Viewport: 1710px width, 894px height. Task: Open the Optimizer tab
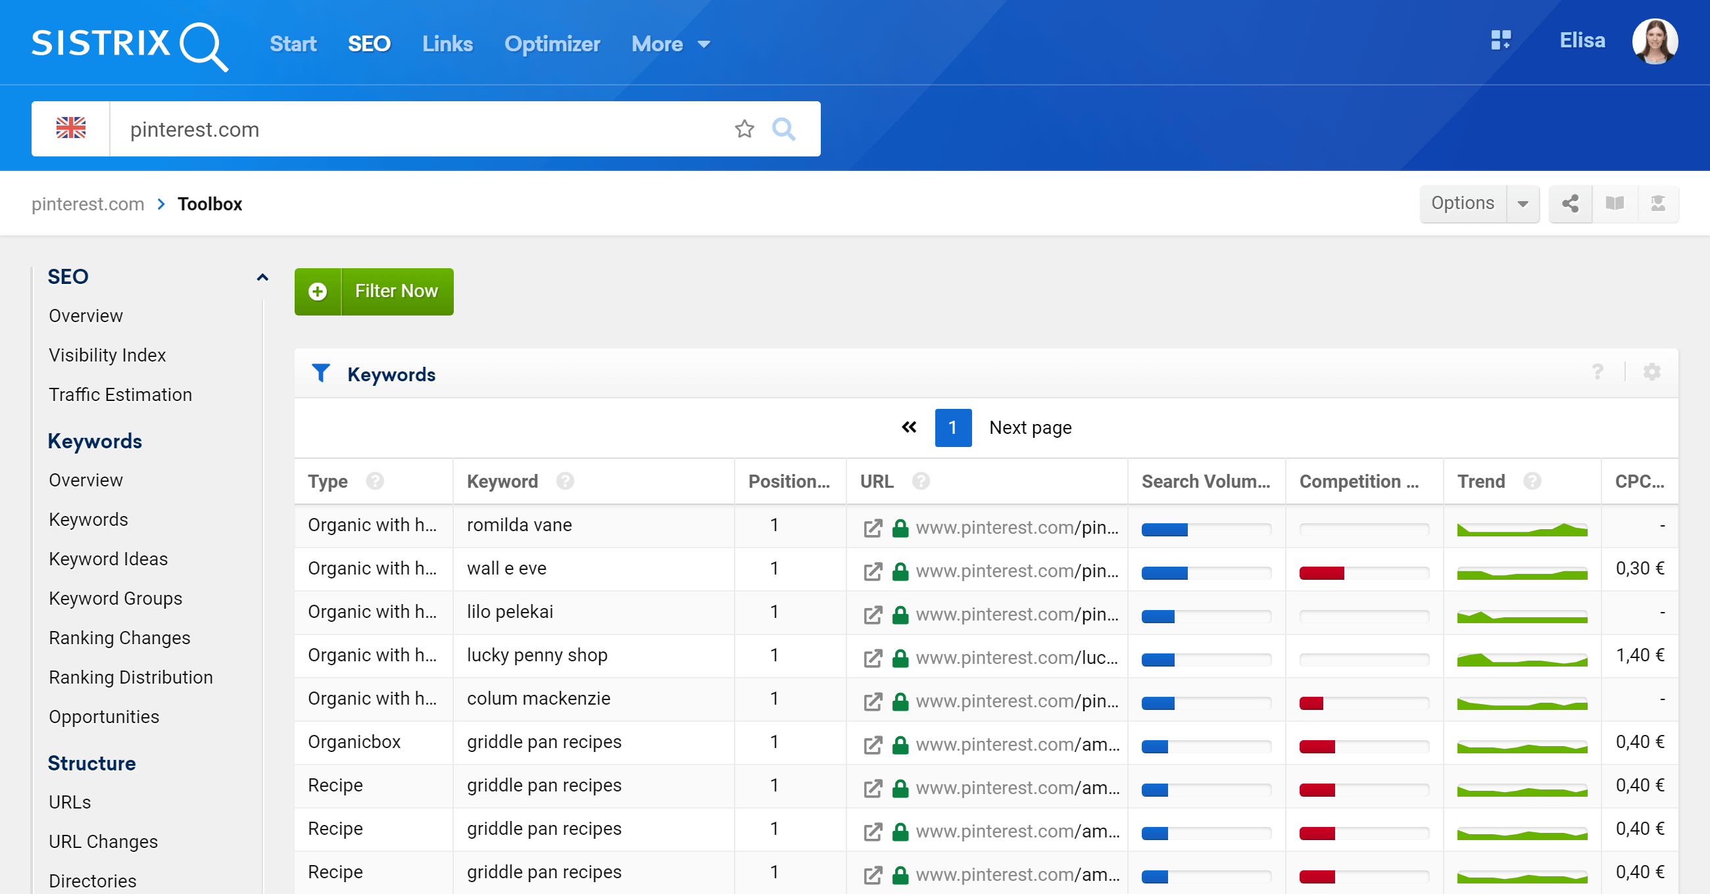tap(552, 44)
